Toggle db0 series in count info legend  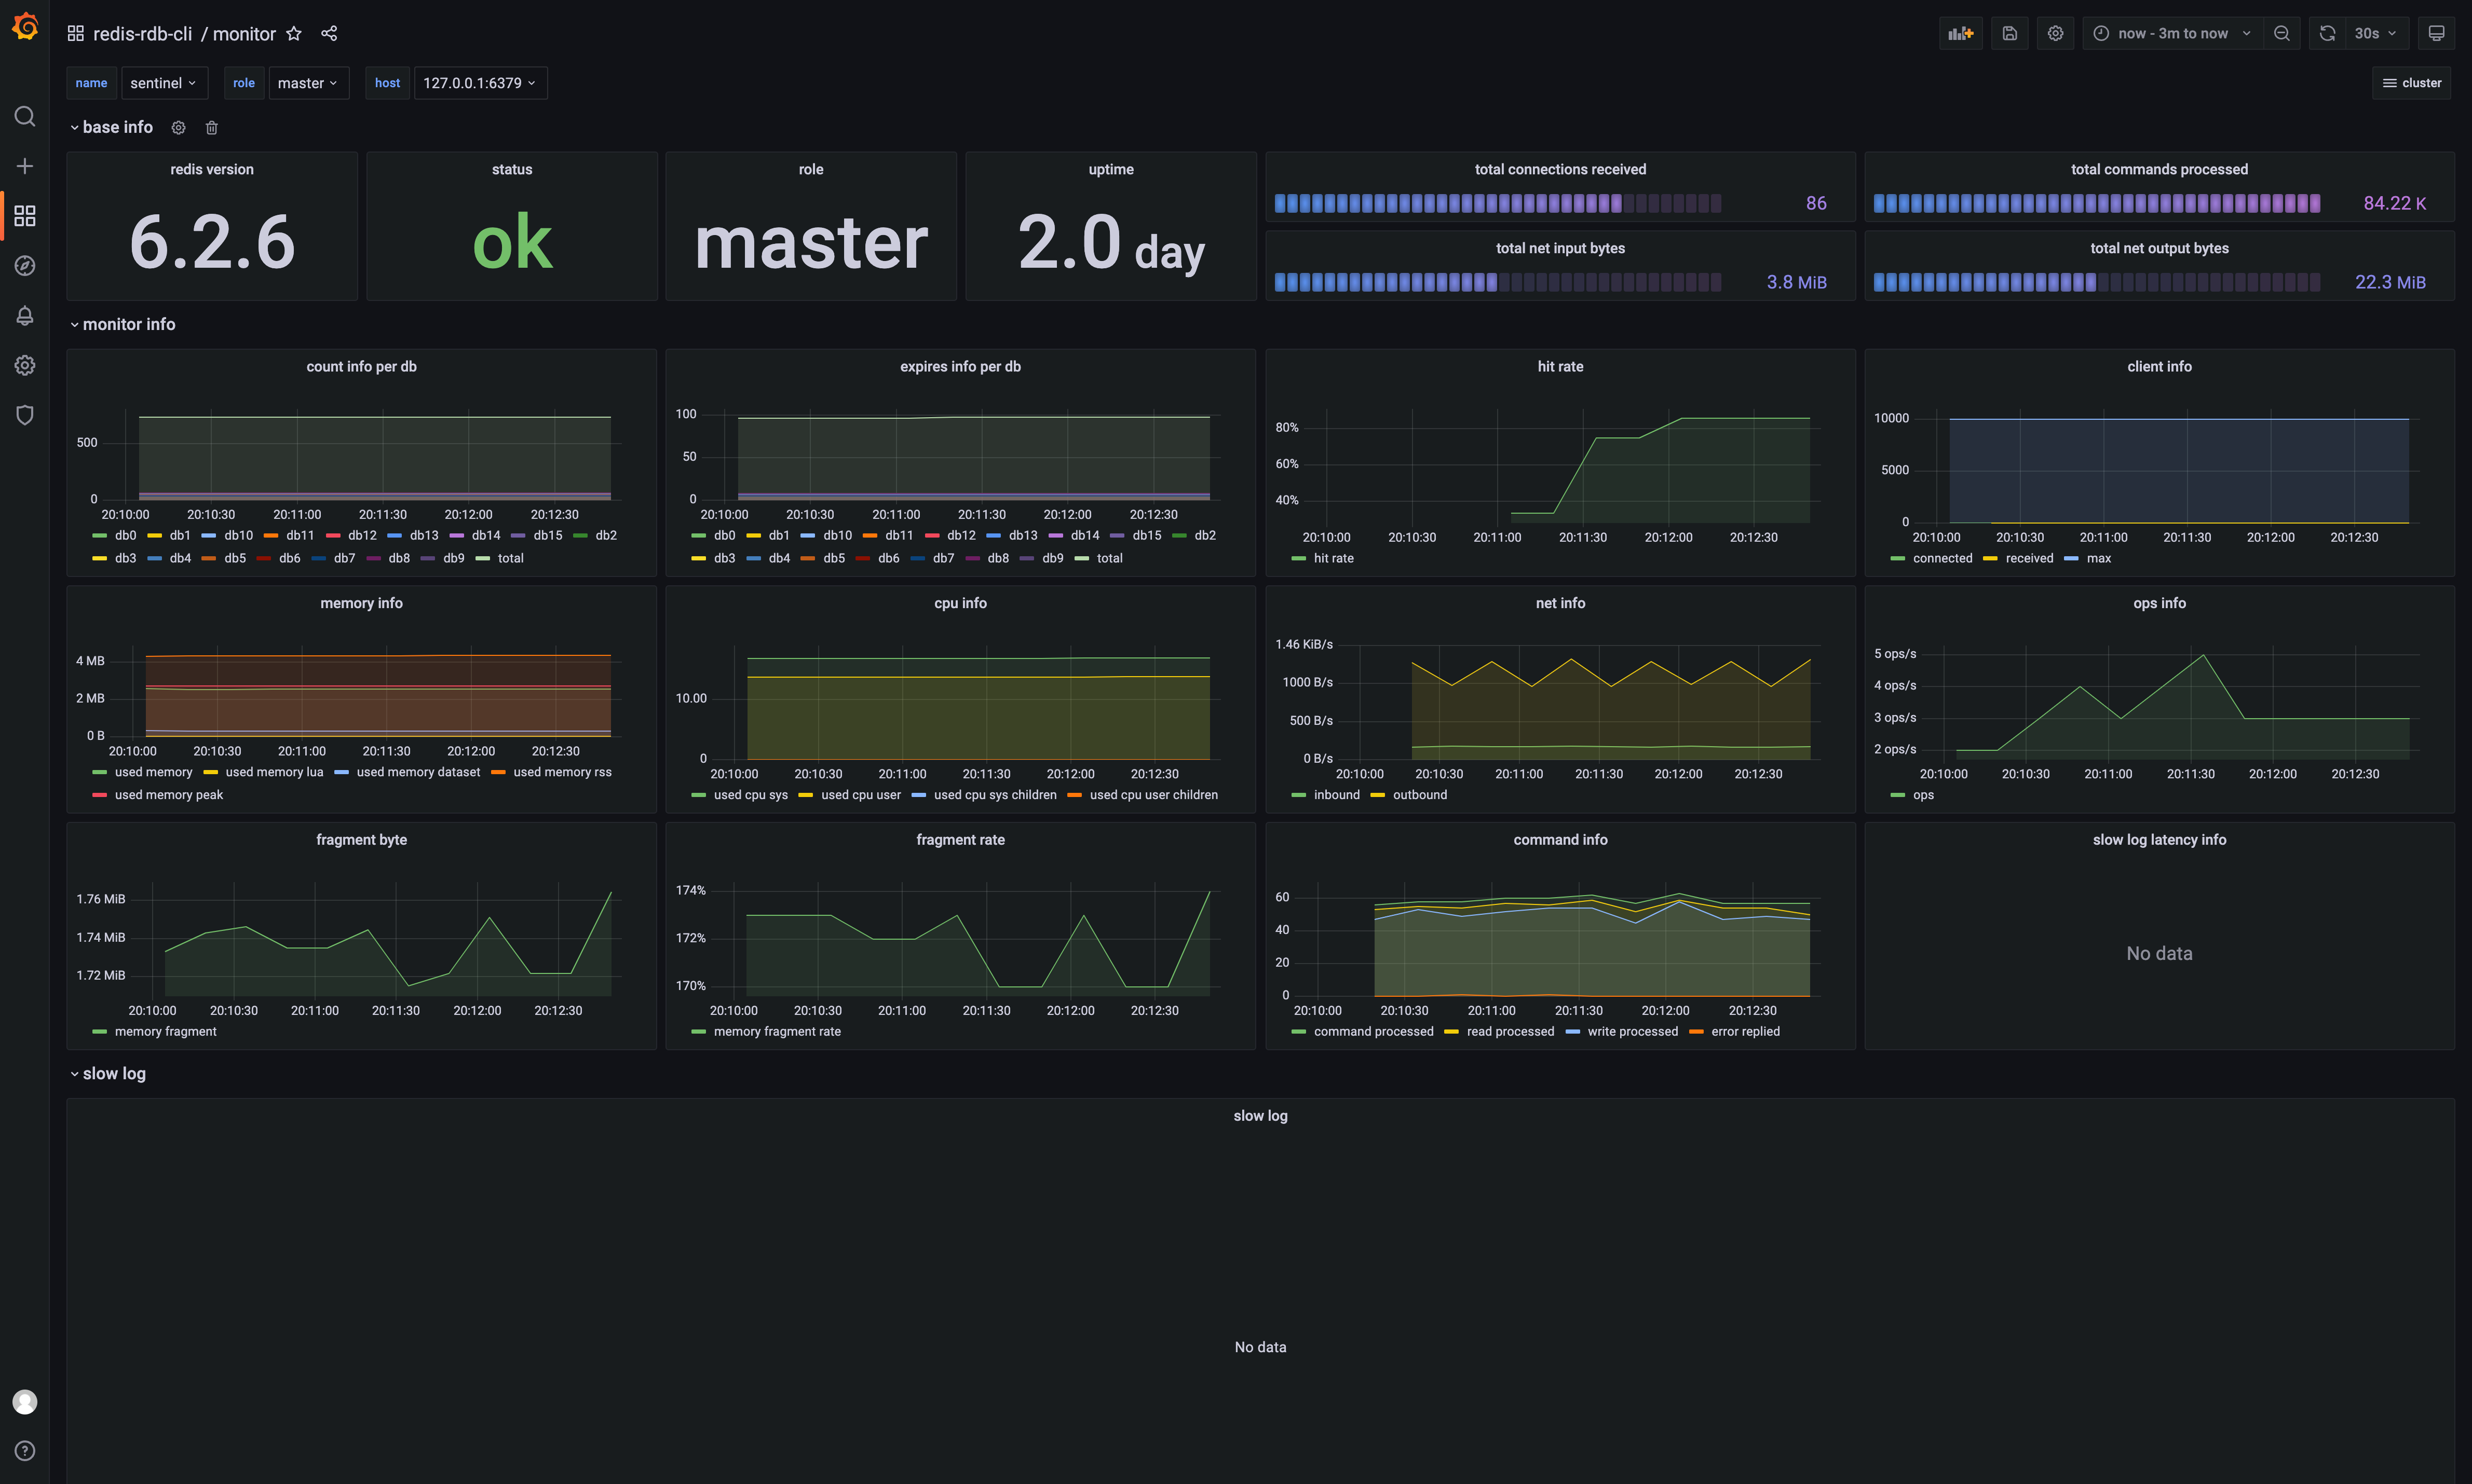click(125, 535)
